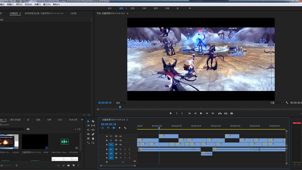Mute audio track A1
The height and width of the screenshot is (170, 302).
(120, 149)
